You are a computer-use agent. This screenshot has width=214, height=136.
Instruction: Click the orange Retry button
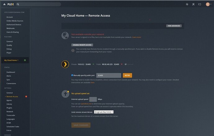pyautogui.click(x=127, y=75)
